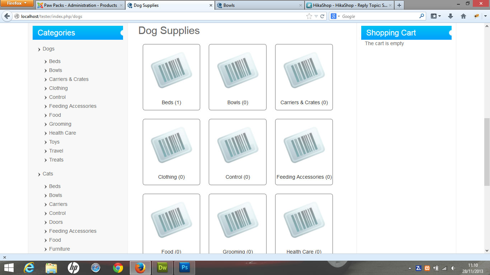Open the Beds (1) category thumbnail

click(171, 77)
